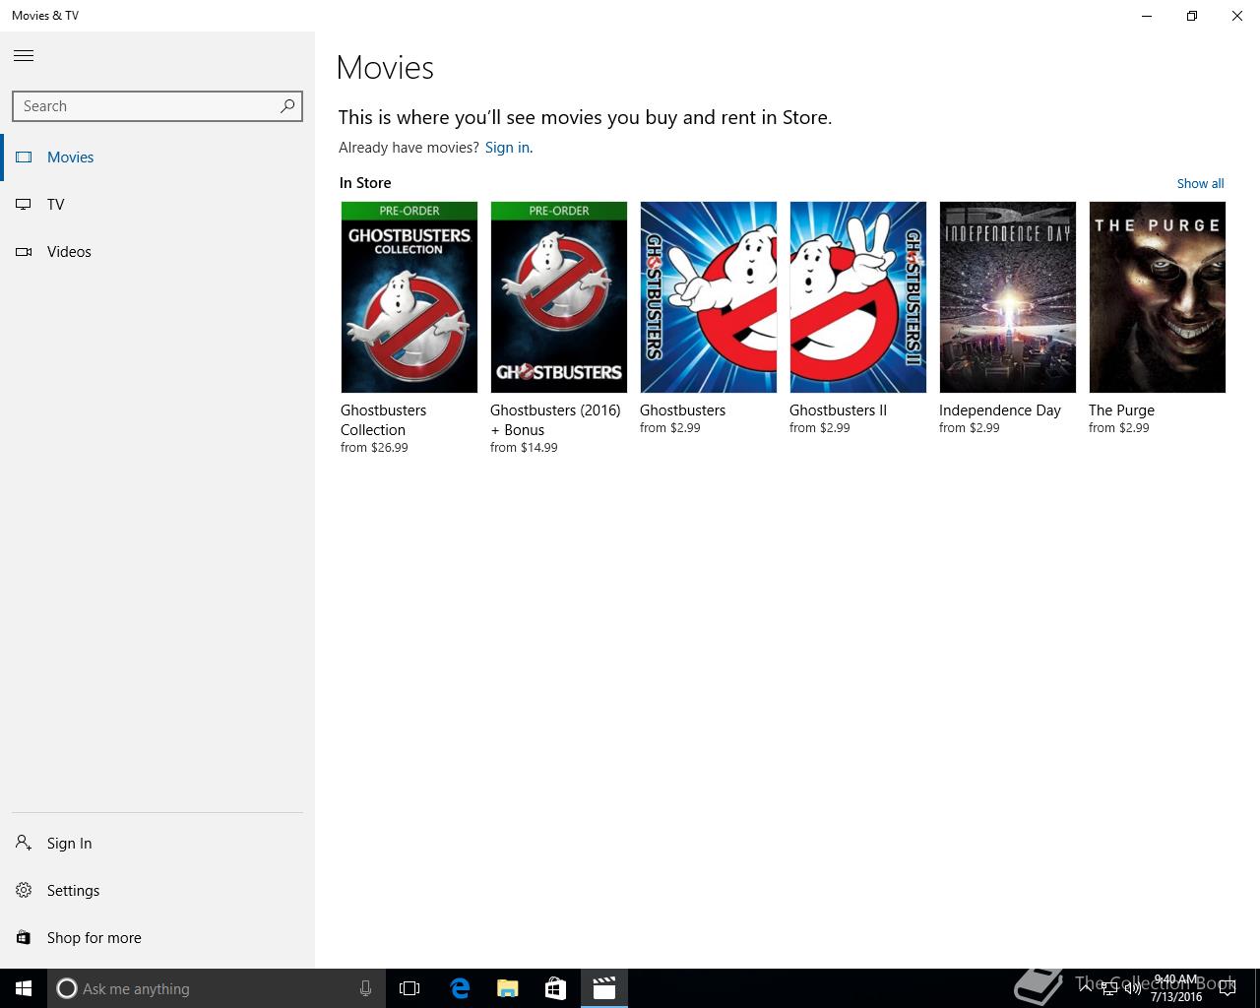Click the 'Ghostbusters Collection' title text
Screen dimensions: 1260x1008
coord(384,420)
